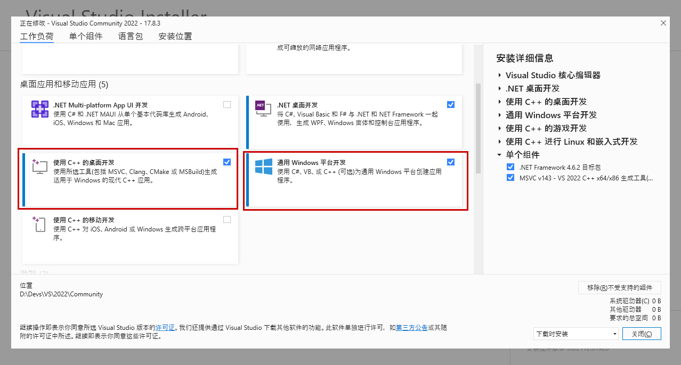Click the 使用 C++ 的移动开发 workload icon

(x=40, y=223)
